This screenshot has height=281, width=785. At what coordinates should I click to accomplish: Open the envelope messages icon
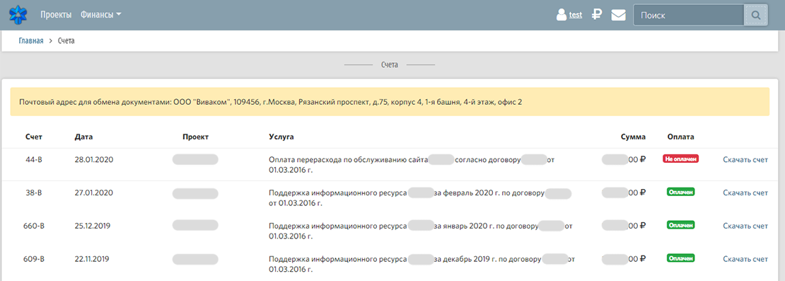(618, 15)
